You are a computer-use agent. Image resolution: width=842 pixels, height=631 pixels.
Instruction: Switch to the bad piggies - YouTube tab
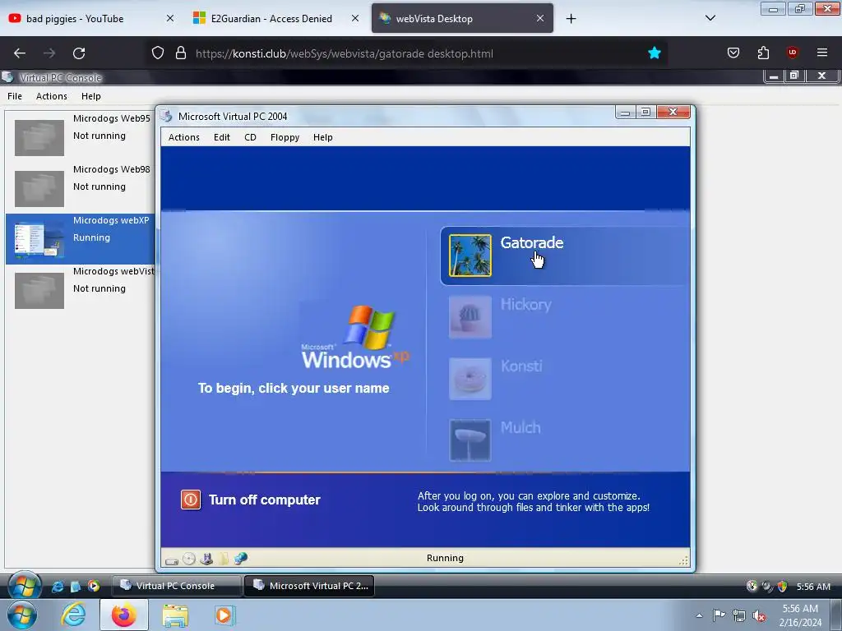pyautogui.click(x=91, y=18)
